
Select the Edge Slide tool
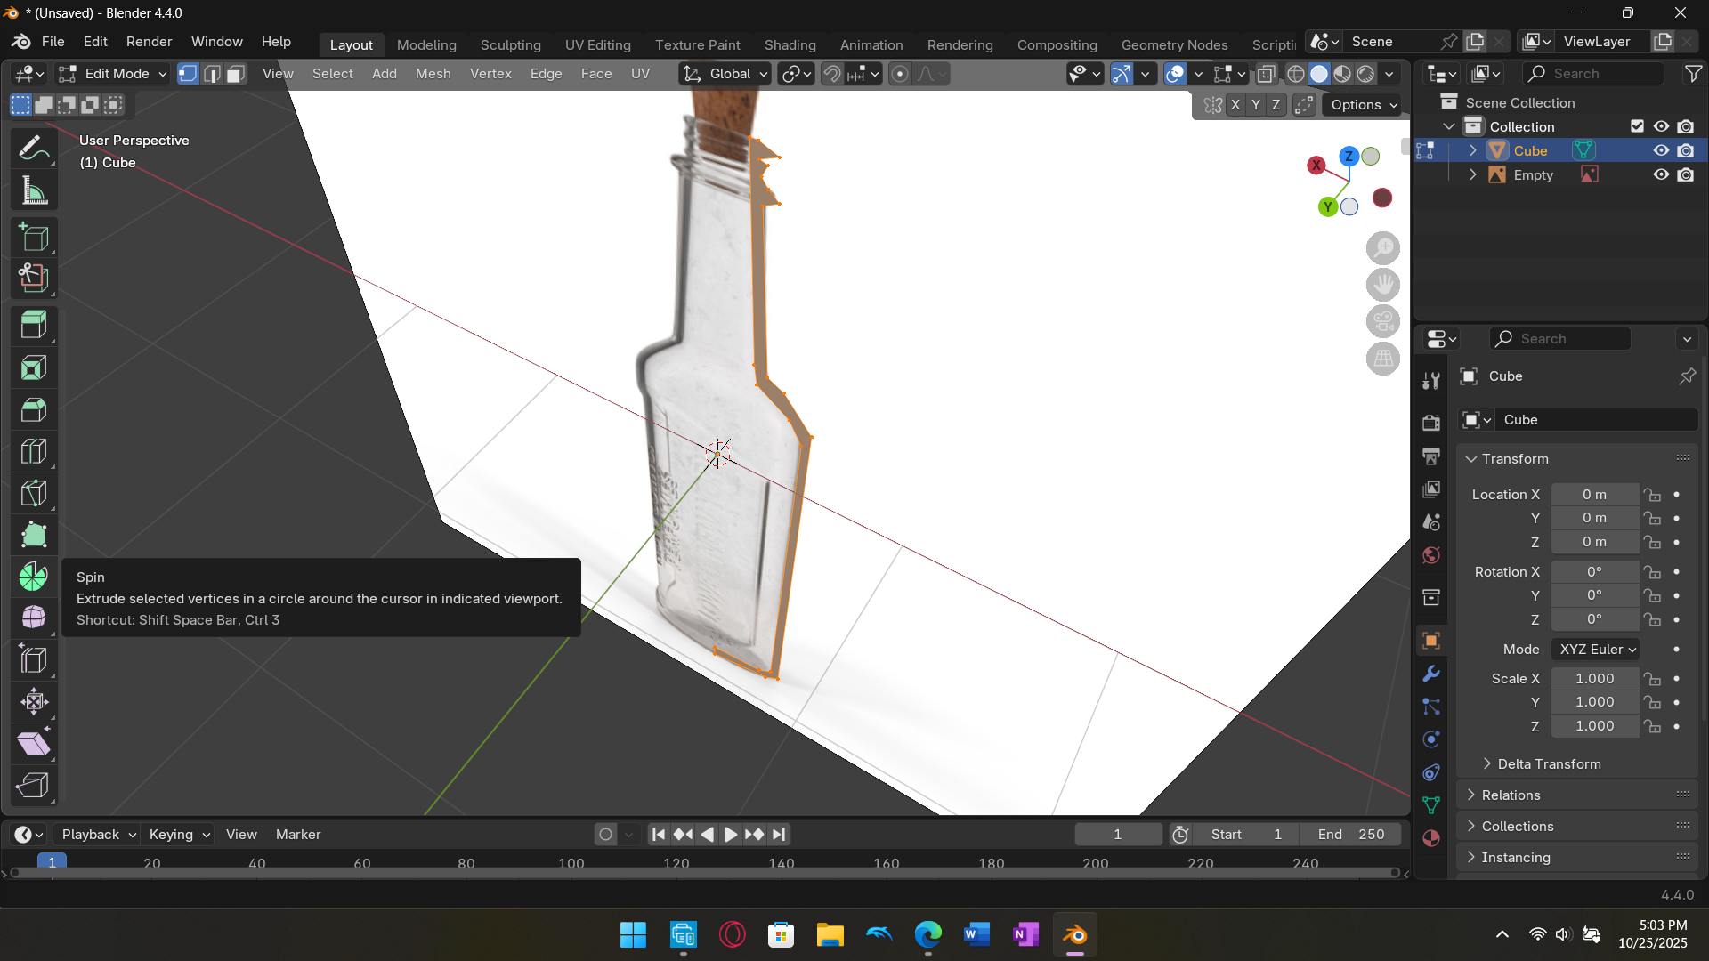click(34, 659)
